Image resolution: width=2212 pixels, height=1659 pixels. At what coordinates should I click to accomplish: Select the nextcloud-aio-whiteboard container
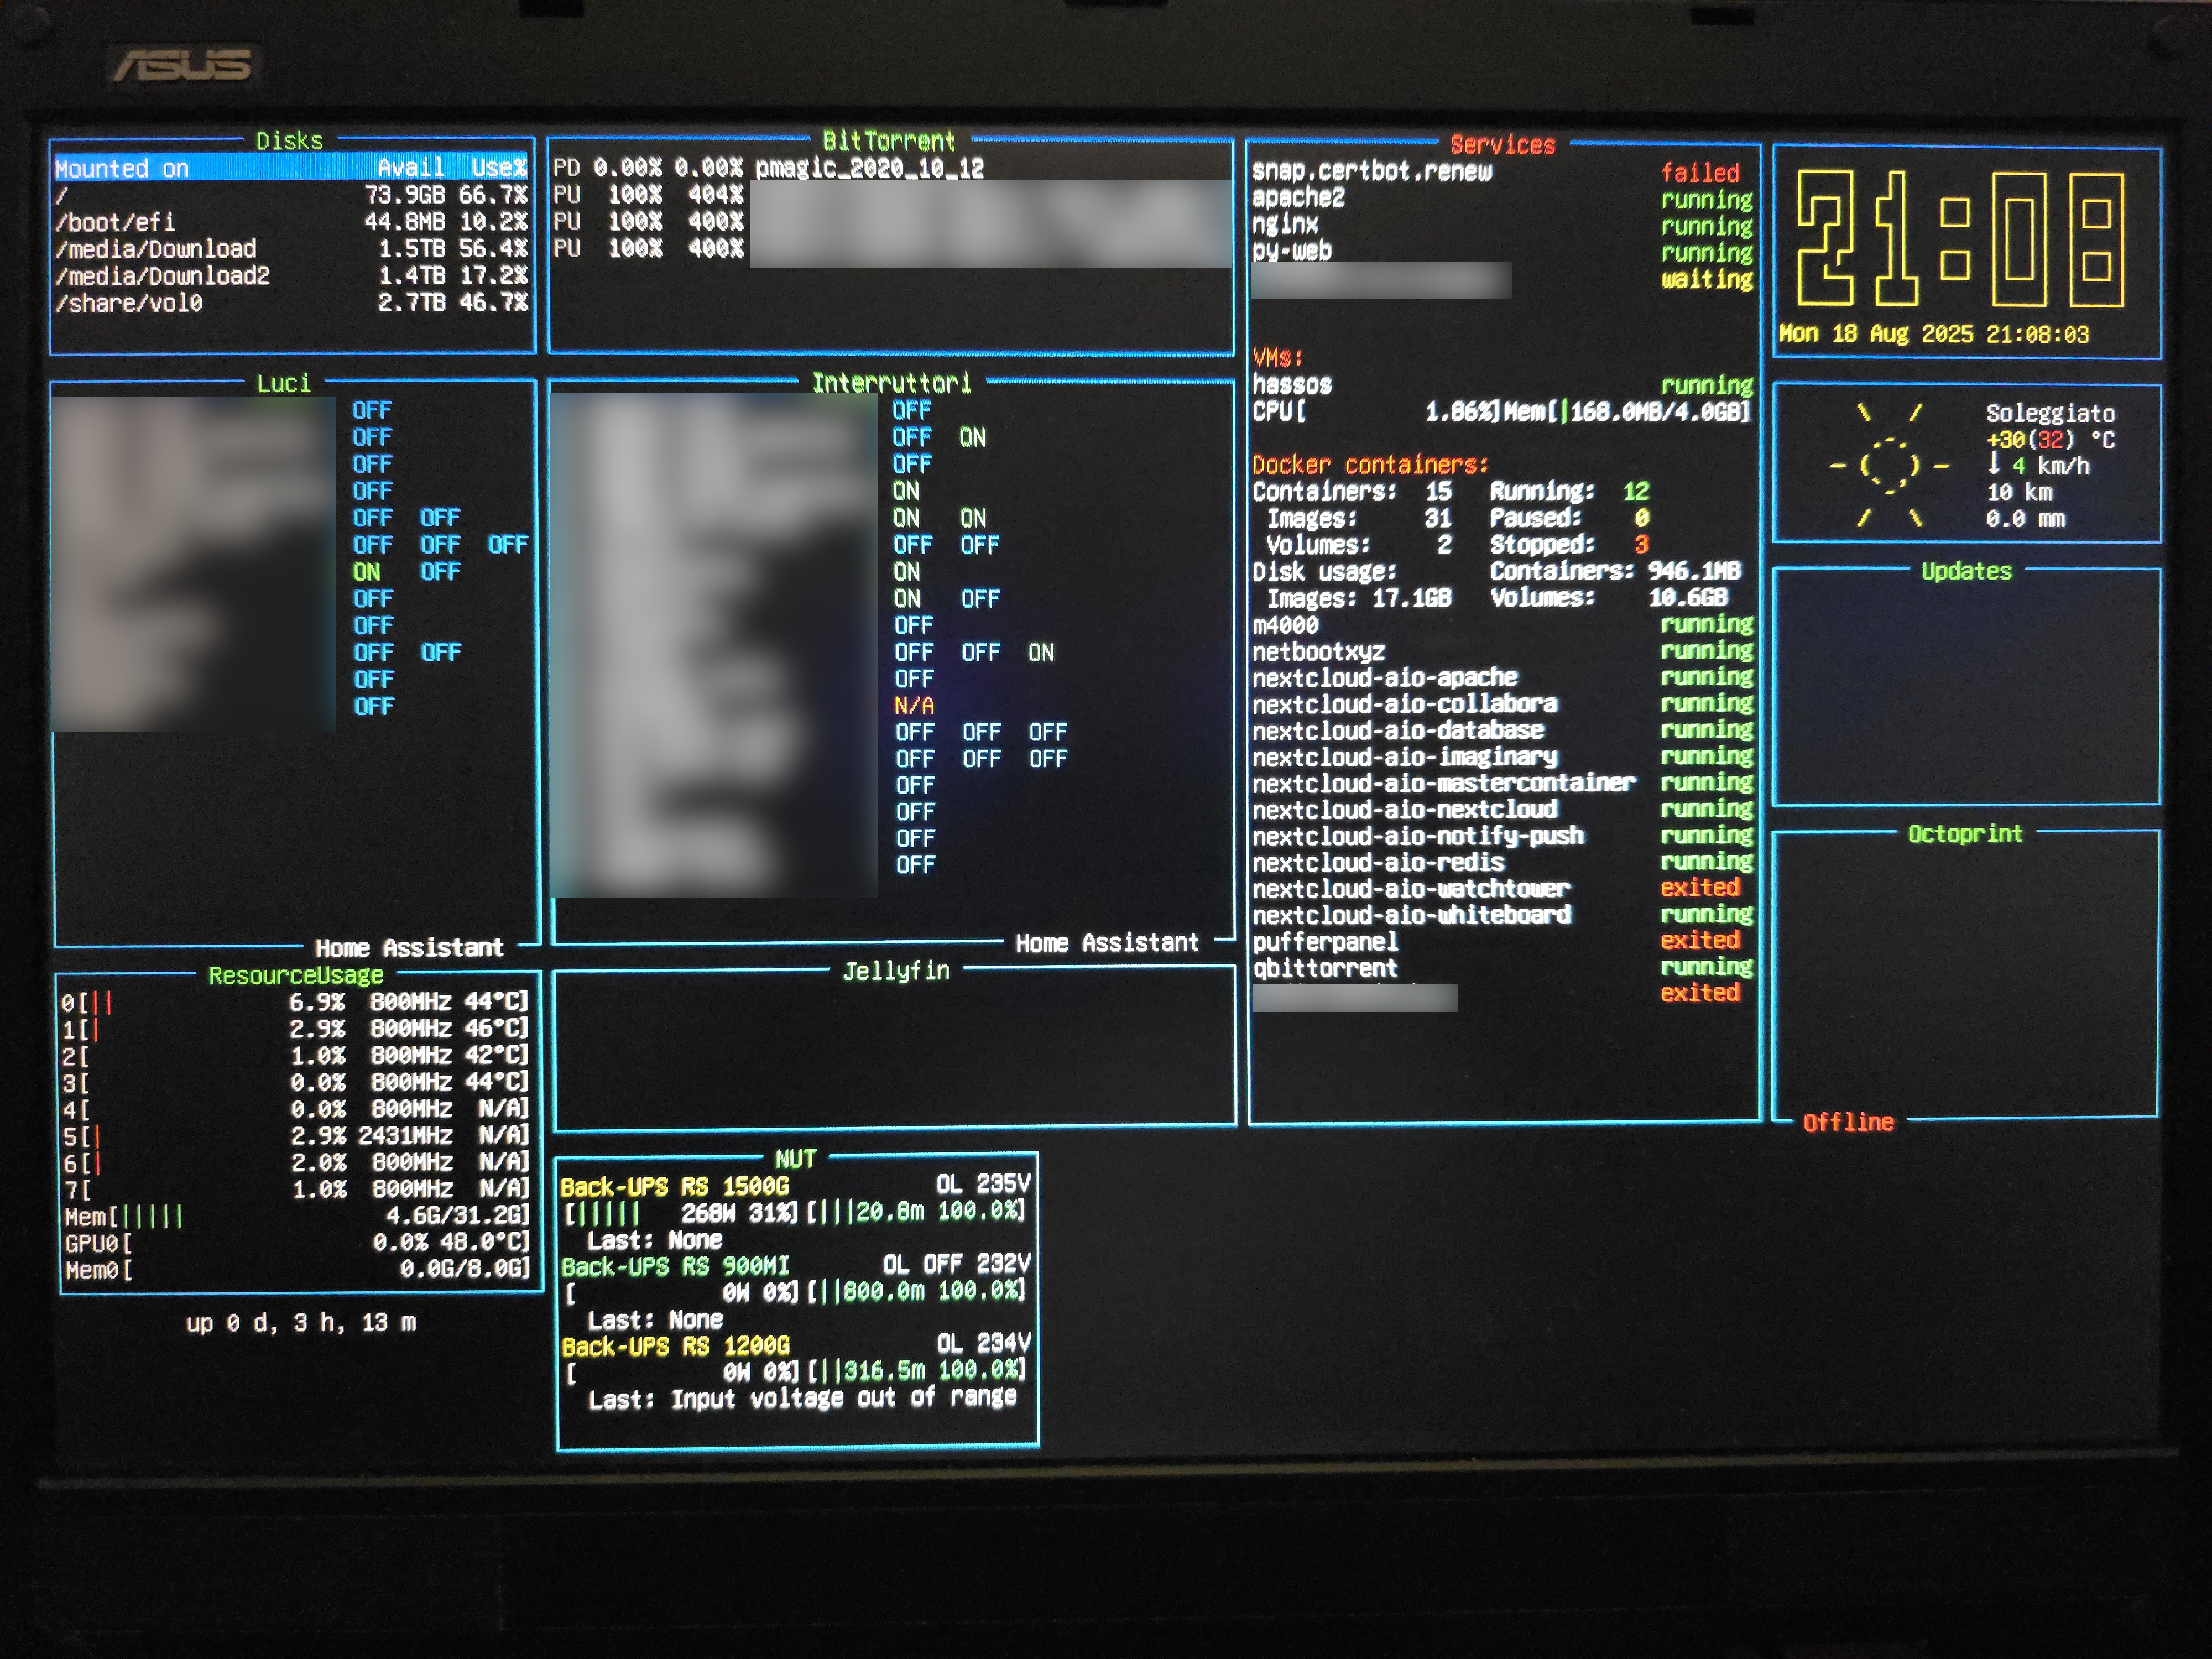1502,915
